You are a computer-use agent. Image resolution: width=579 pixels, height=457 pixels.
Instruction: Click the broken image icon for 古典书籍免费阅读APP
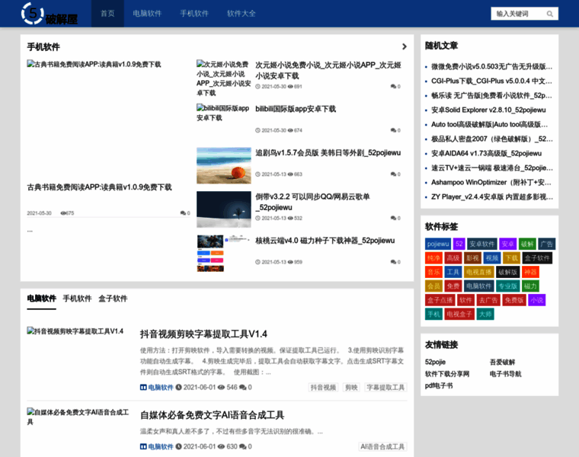30,64
